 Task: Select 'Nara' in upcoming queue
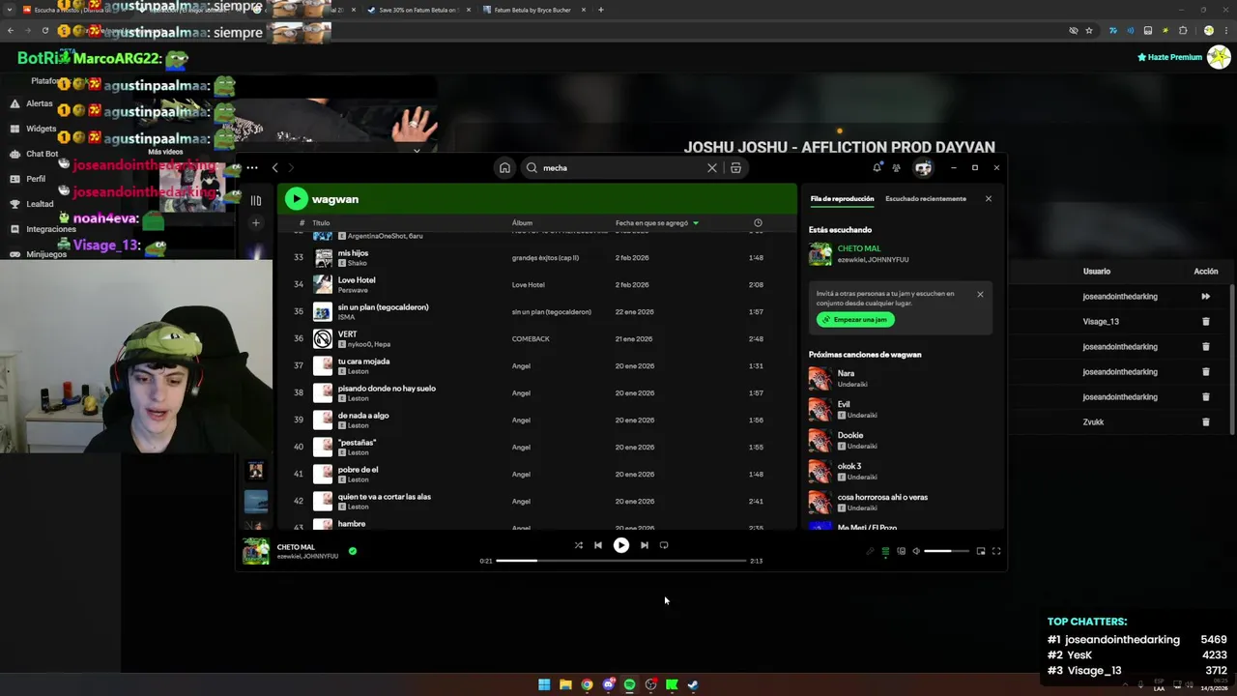tap(901, 378)
